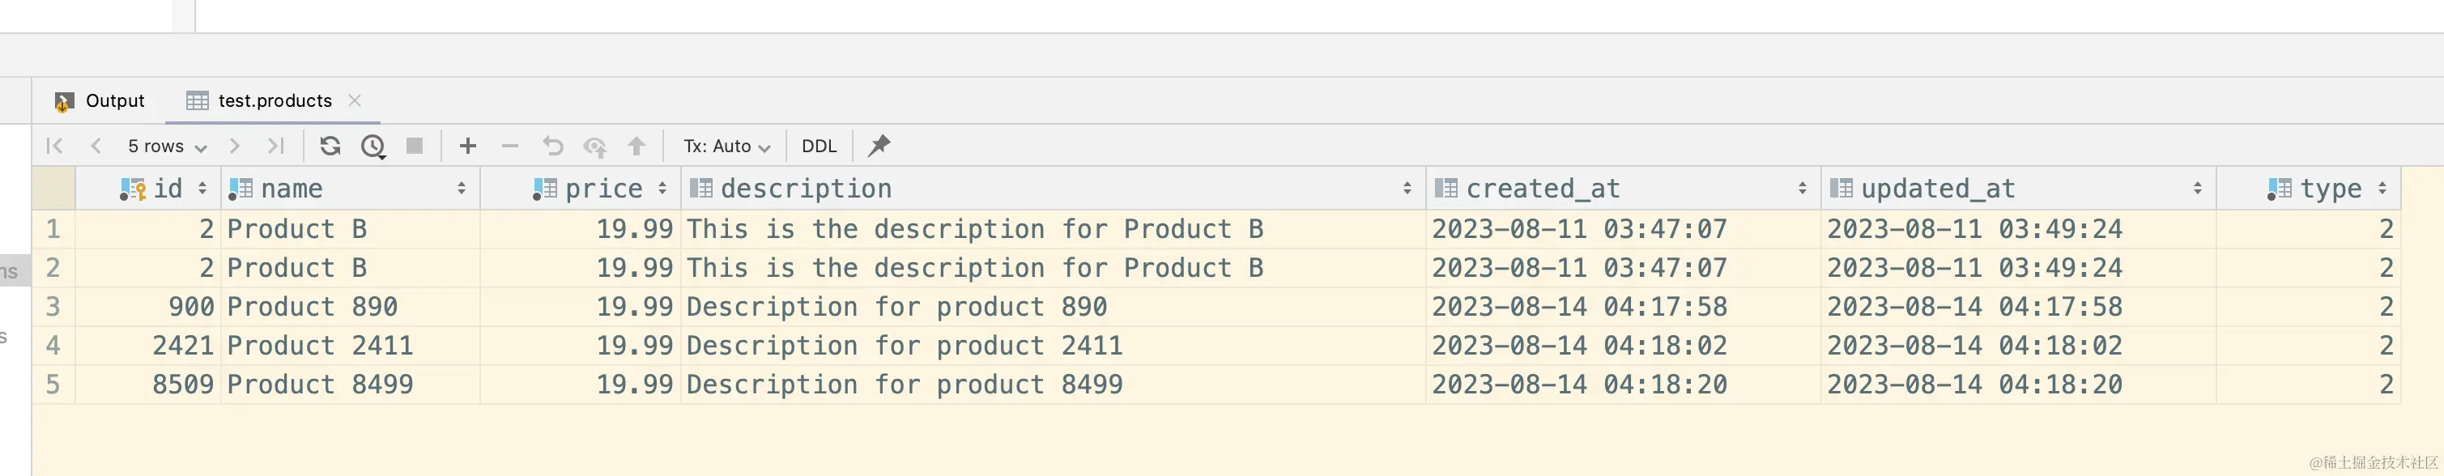Image resolution: width=2444 pixels, height=476 pixels.
Task: Toggle the pin tab icon
Action: pyautogui.click(x=879, y=146)
